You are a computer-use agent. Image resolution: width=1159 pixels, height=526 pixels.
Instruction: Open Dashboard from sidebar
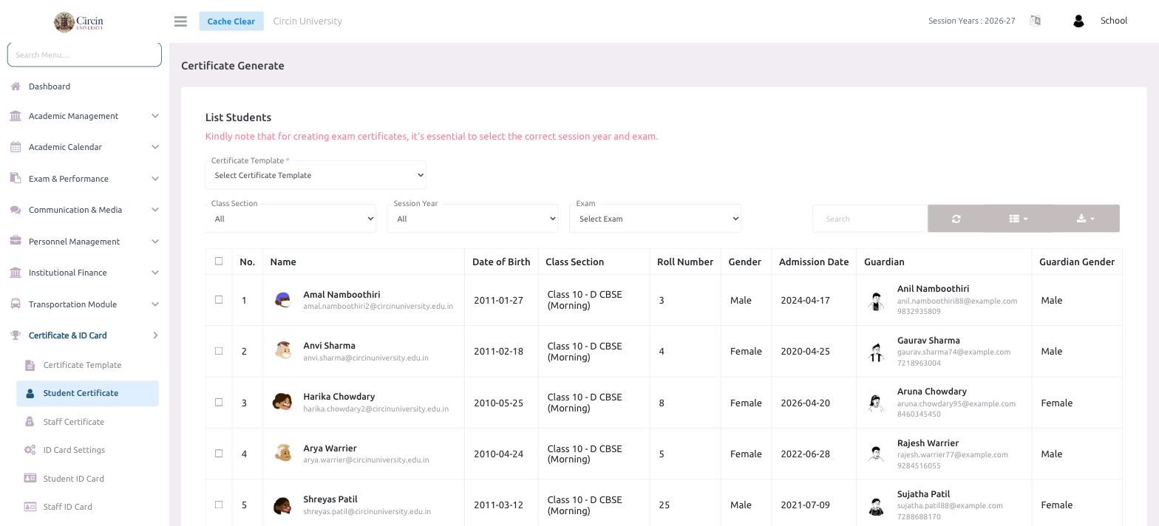point(50,86)
